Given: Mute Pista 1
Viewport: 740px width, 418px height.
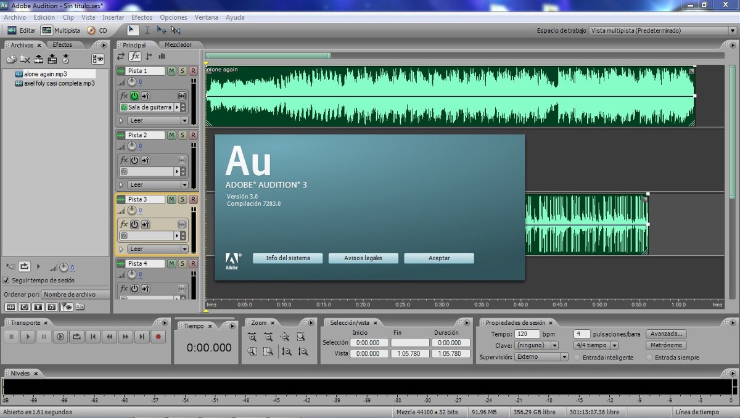Looking at the screenshot, I should (x=171, y=71).
